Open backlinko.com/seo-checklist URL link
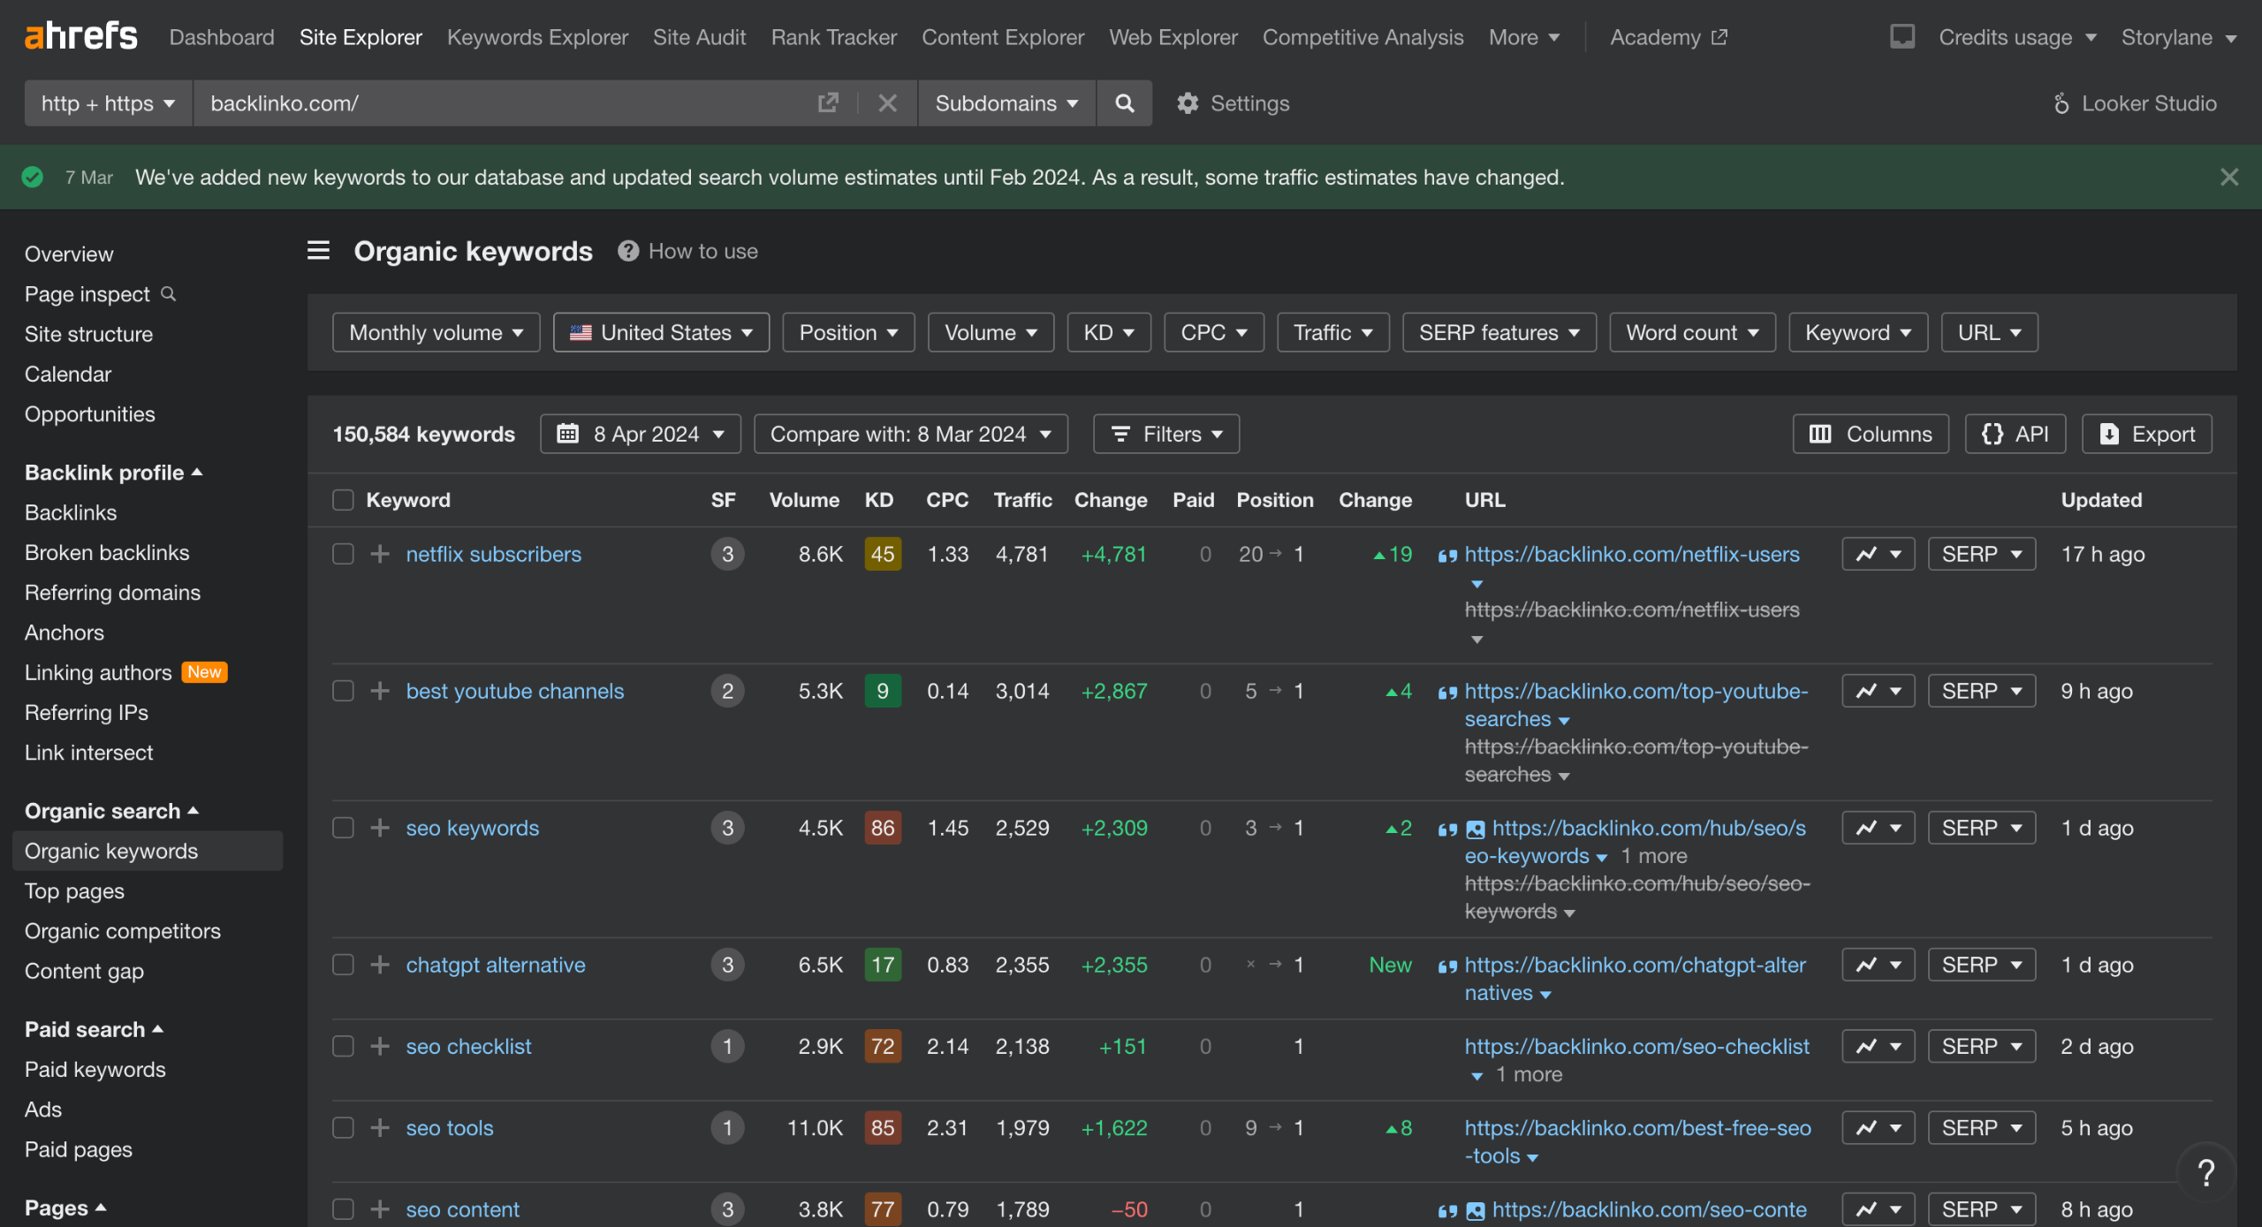Screen dimensions: 2262x1227 coord(1636,1046)
